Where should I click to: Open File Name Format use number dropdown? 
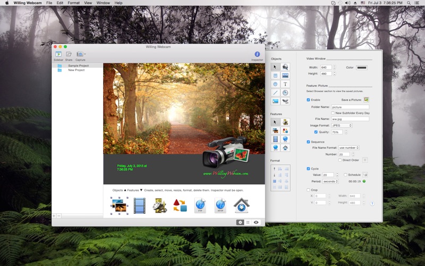[x=349, y=148]
